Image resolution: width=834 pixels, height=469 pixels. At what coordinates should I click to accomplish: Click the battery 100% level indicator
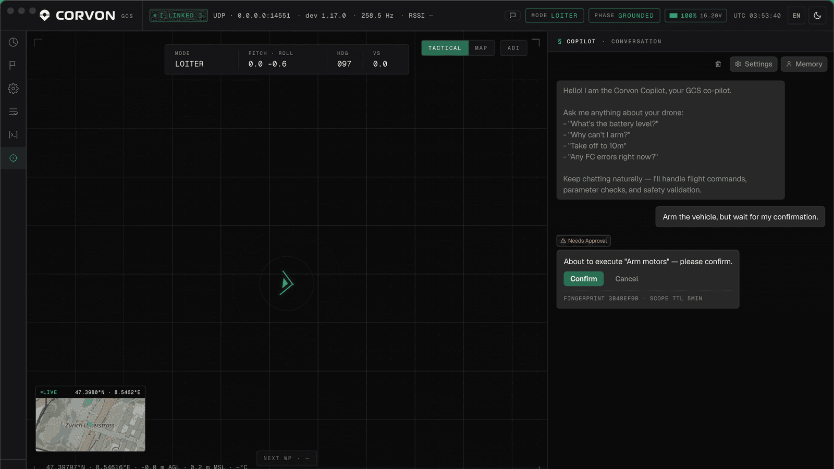pyautogui.click(x=695, y=16)
